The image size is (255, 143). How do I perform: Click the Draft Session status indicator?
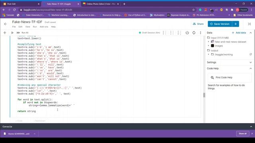pyautogui.click(x=149, y=33)
